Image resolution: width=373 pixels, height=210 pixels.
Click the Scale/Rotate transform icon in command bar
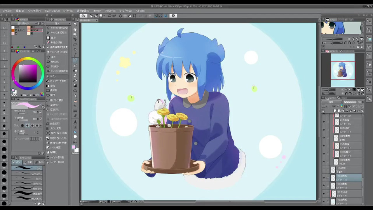click(134, 16)
